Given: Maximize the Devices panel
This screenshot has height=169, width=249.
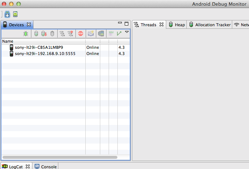Looking at the screenshot, I should point(127,24).
